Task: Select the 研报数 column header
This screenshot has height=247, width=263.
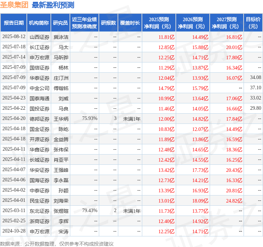Action: (108, 23)
